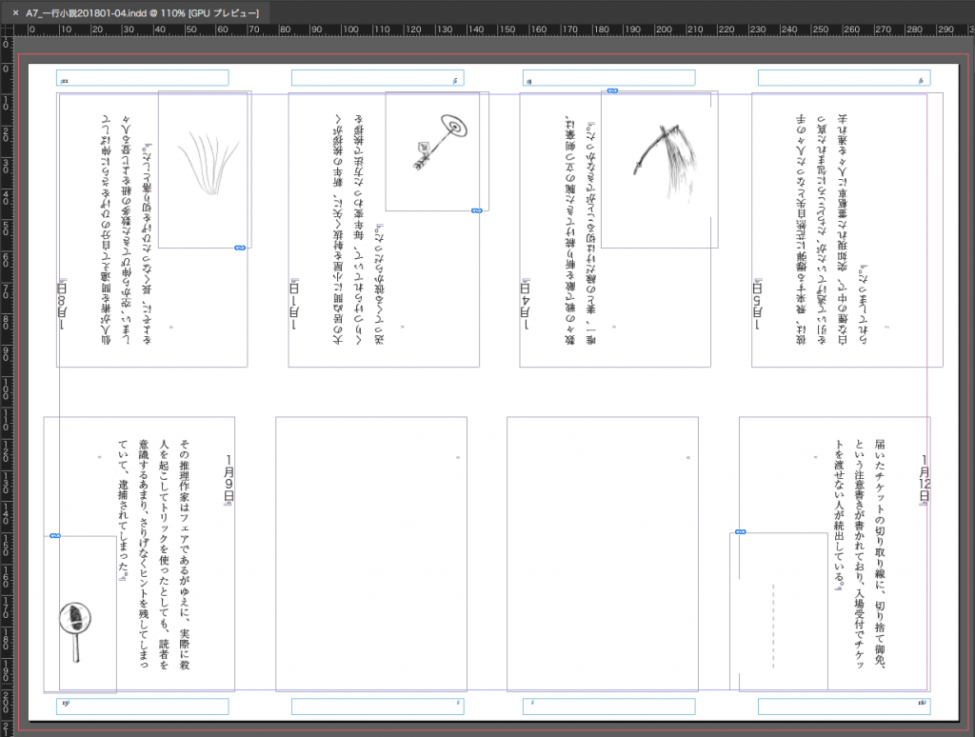The height and width of the screenshot is (737, 975).
Task: Select the magnifying glass illustration
Action: (x=75, y=632)
